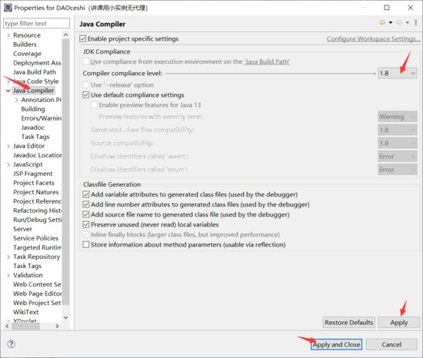Enable Store information about method parameters
Viewport: 423px width, 358px height.
(86, 244)
